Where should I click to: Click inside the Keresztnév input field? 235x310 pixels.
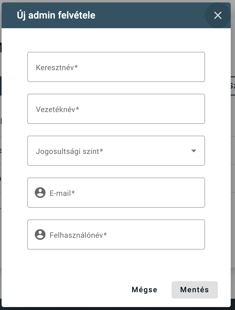point(116,67)
